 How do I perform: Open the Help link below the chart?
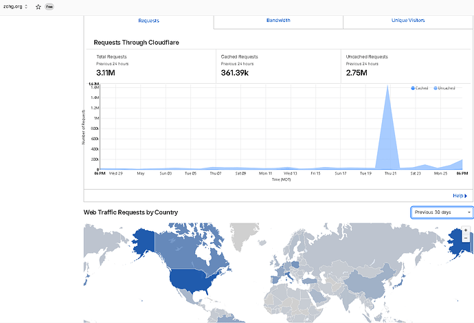pyautogui.click(x=460, y=196)
